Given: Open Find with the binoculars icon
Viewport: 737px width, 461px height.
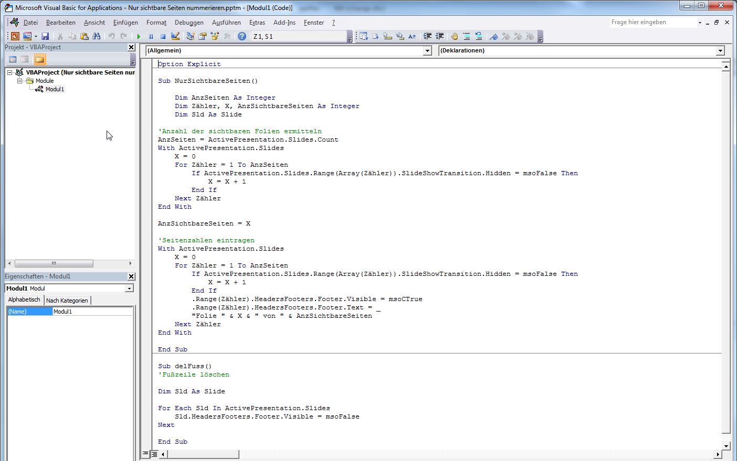Looking at the screenshot, I should (x=96, y=36).
